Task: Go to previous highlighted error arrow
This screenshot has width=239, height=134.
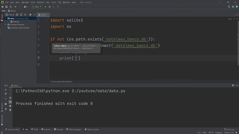Action: pos(234,19)
